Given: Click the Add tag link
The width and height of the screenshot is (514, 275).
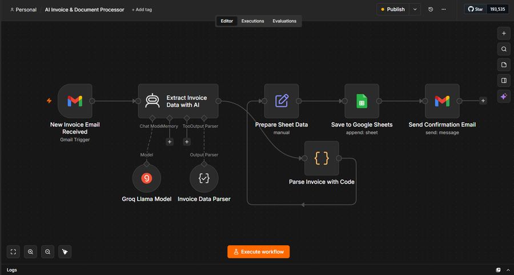Looking at the screenshot, I should pyautogui.click(x=142, y=10).
